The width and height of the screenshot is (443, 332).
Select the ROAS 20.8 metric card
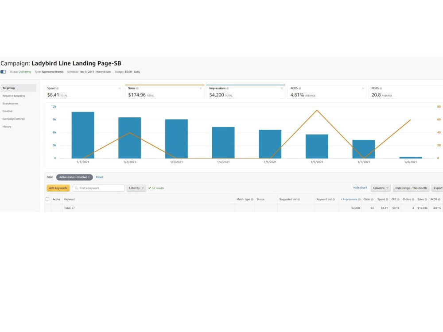tap(406, 92)
